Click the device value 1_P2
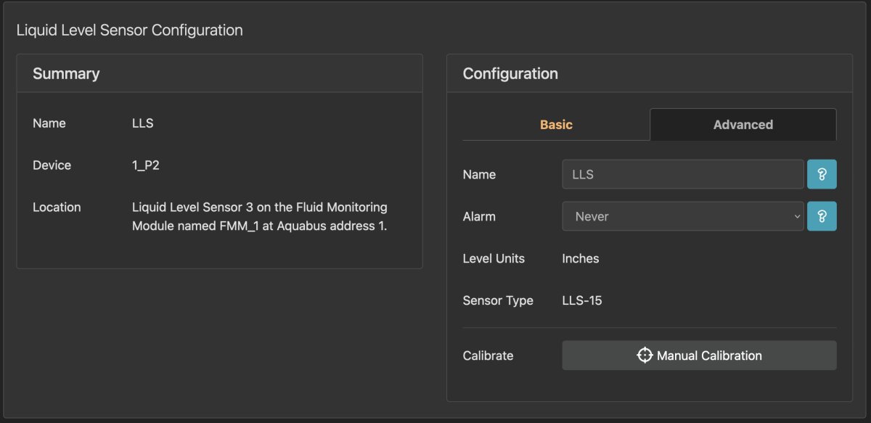Screen dimensions: 871x423 [145, 165]
